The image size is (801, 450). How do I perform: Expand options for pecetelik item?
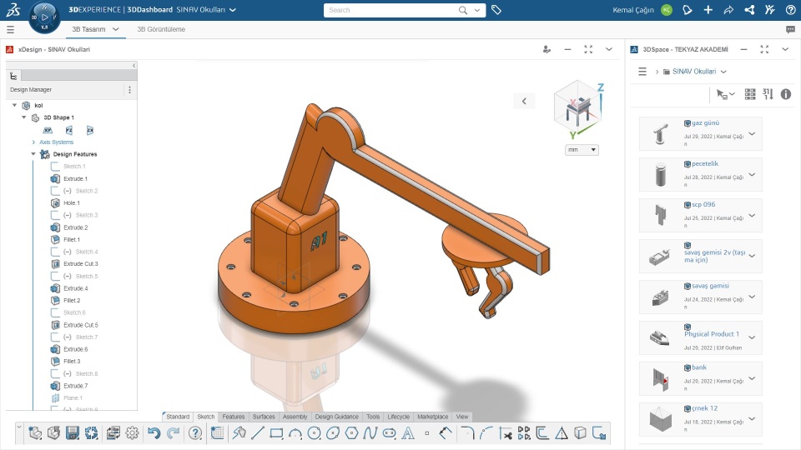coord(752,174)
